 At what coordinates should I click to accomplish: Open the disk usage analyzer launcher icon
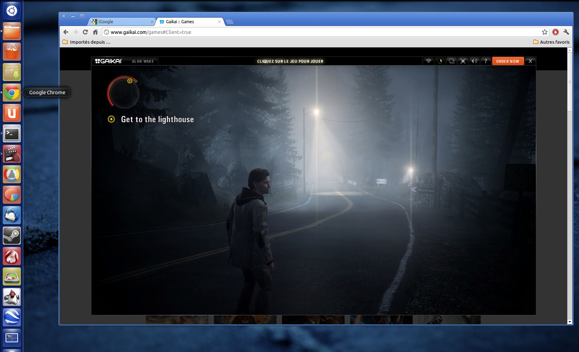pyautogui.click(x=12, y=276)
